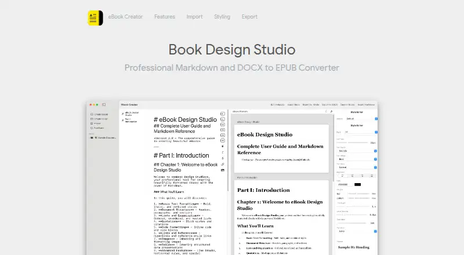Viewport: 464px width, 255px height.
Task: Select right alignment in Style Editor
Action: [362, 176]
